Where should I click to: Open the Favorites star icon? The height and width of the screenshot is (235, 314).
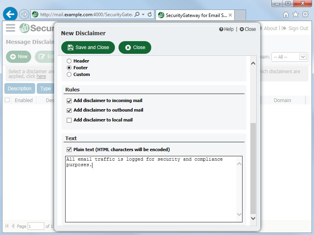pos(295,14)
